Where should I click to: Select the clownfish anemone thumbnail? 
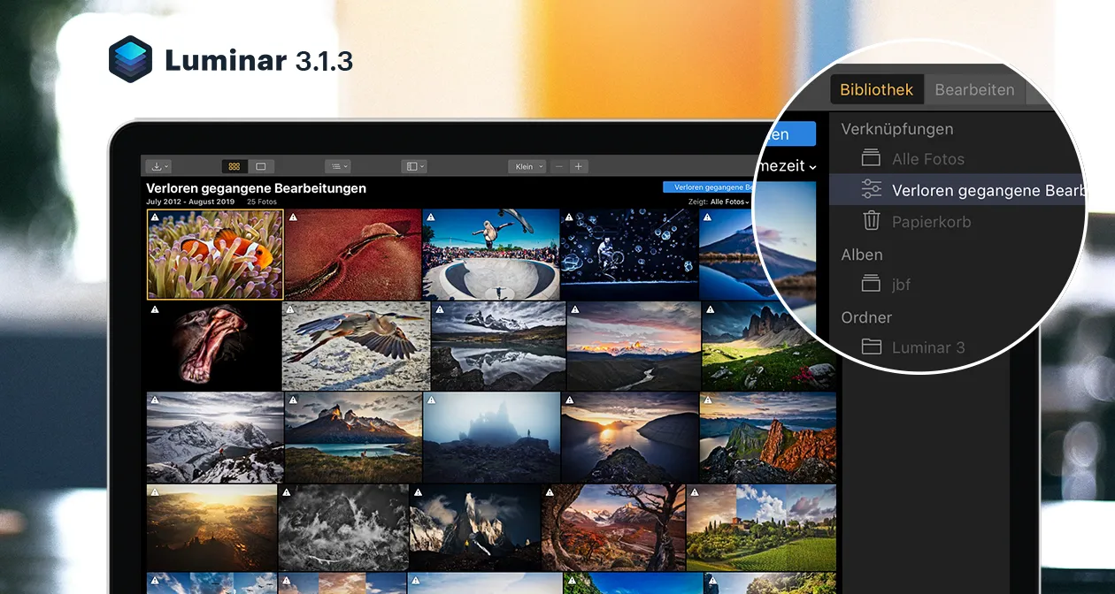point(215,255)
